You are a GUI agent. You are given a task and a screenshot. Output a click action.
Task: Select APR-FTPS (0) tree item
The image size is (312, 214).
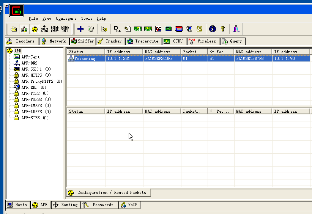click(35, 93)
